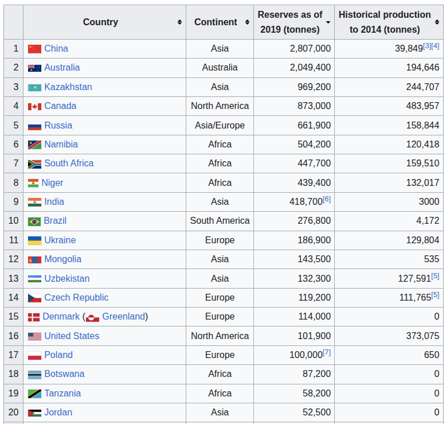Click the Canada flag icon
This screenshot has width=446, height=424.
pos(34,107)
